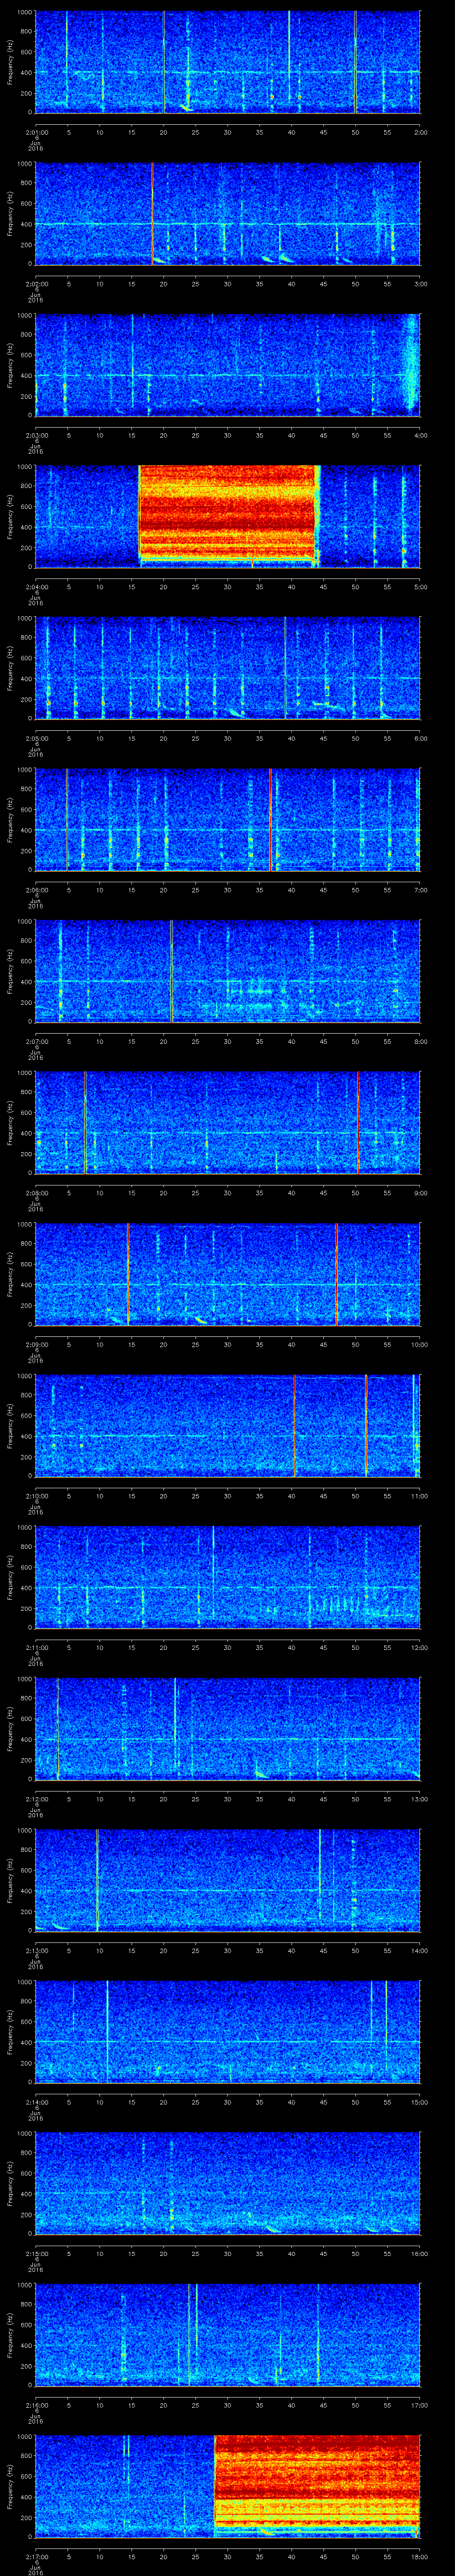
Task: Select the spectrogram panel starting at 2:10:00
Action: coord(227,1425)
